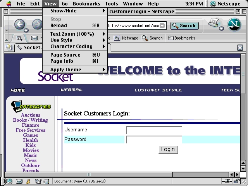
Task: Click the WEBMAIL navigation link
Action: 72,90
